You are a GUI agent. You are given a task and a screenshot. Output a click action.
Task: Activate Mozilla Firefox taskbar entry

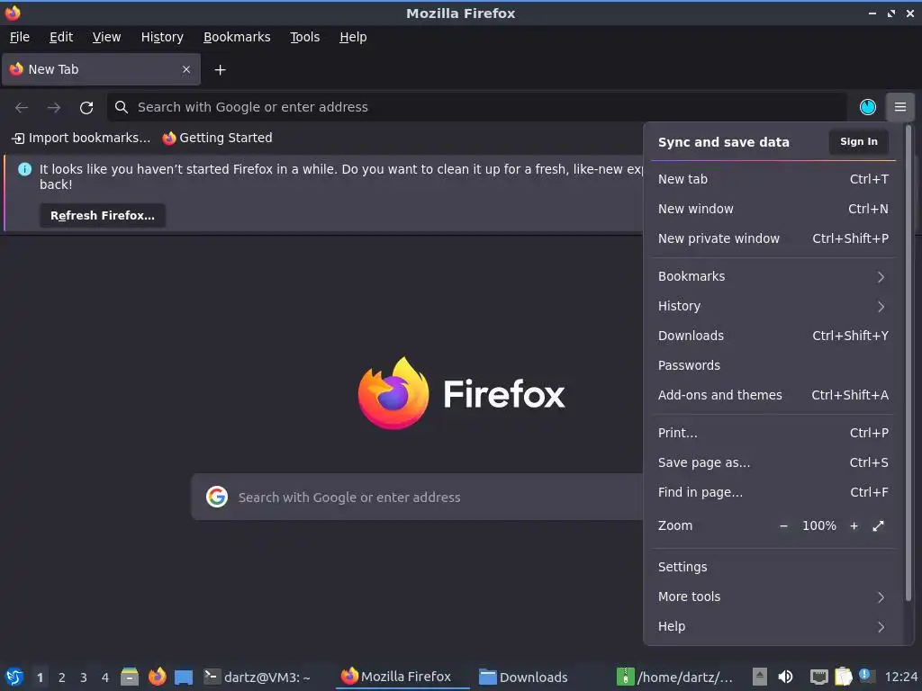coord(402,677)
